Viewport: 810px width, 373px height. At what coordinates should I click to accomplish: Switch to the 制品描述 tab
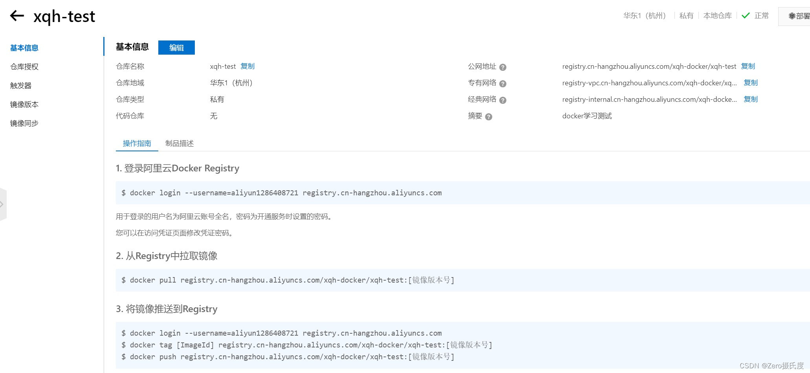[x=180, y=143]
